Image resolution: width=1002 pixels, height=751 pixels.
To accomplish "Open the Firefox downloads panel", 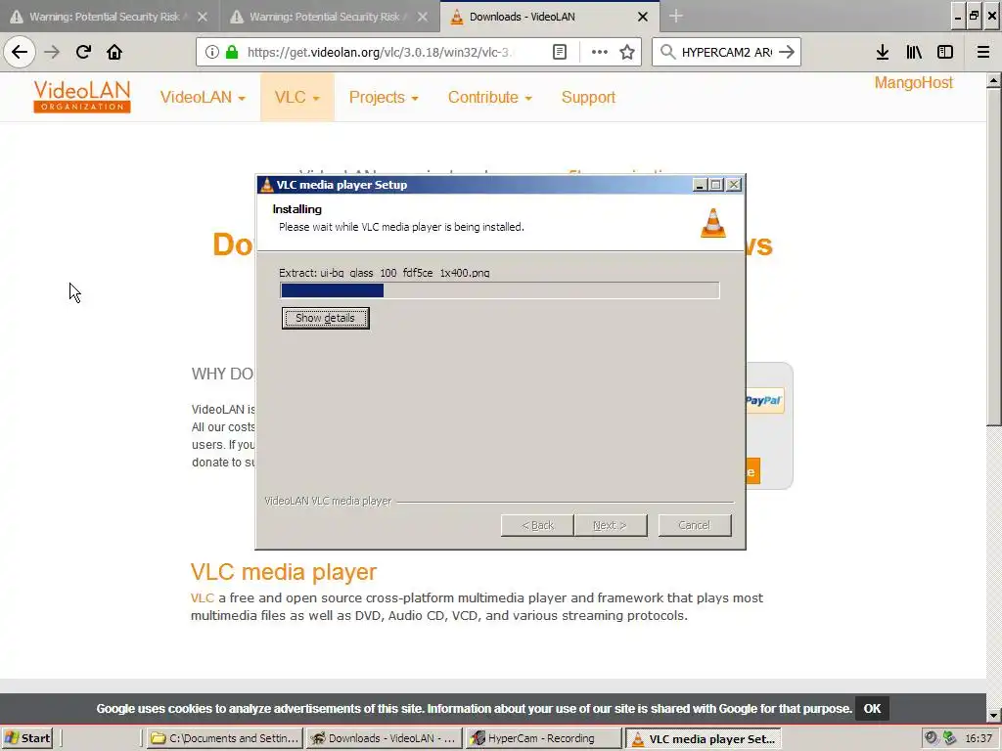I will pos(883,52).
